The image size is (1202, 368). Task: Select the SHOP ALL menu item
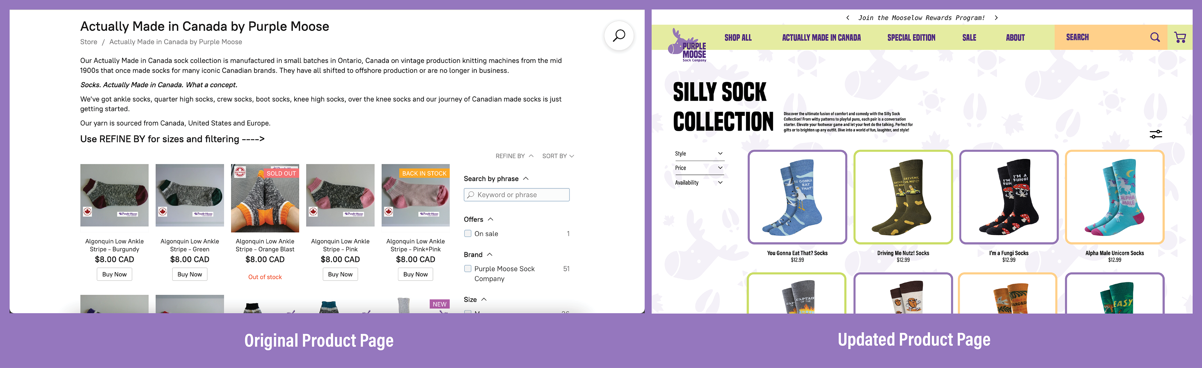click(x=738, y=38)
